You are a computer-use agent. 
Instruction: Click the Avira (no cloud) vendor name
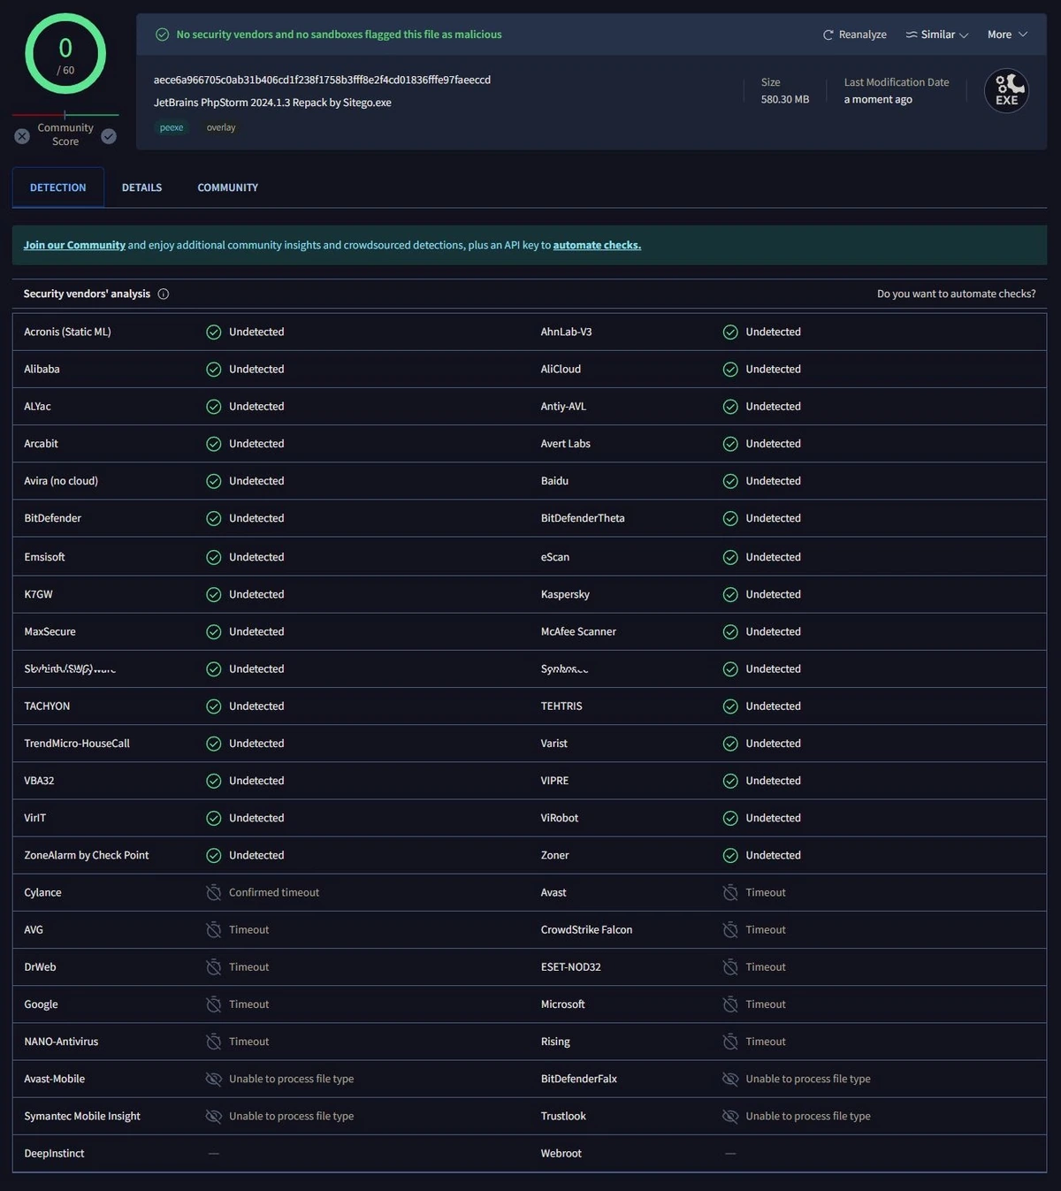tap(61, 481)
